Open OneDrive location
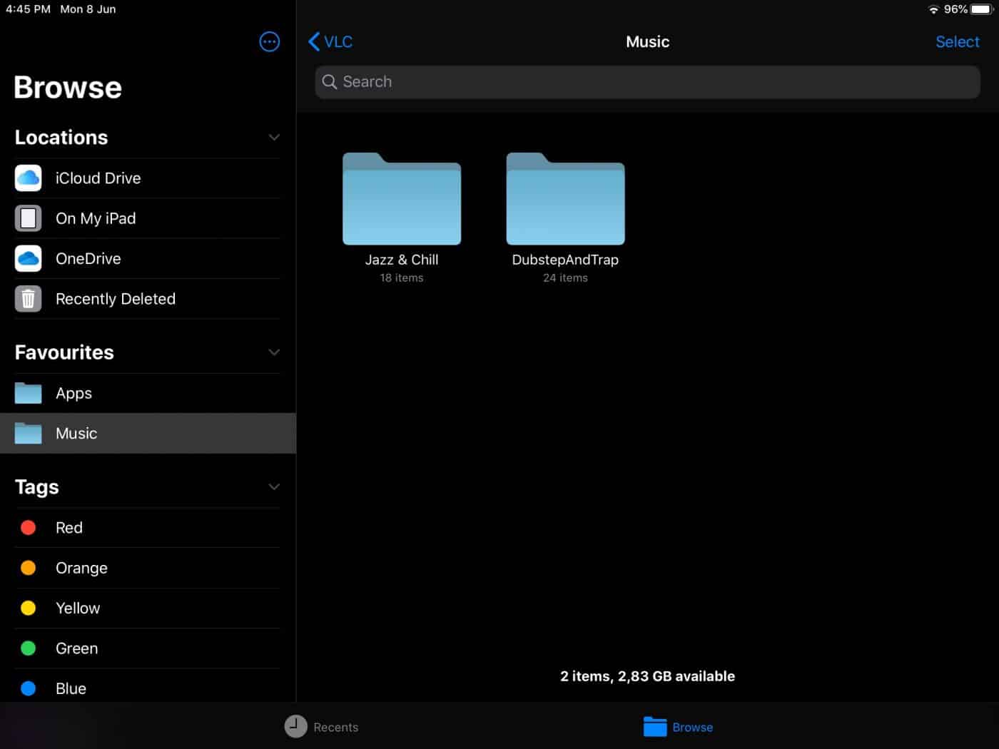This screenshot has width=999, height=749. [x=88, y=259]
